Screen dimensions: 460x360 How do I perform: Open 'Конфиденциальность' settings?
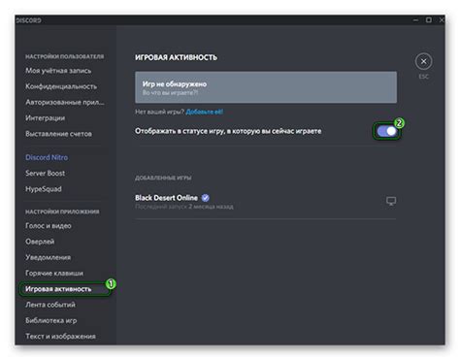click(x=61, y=86)
